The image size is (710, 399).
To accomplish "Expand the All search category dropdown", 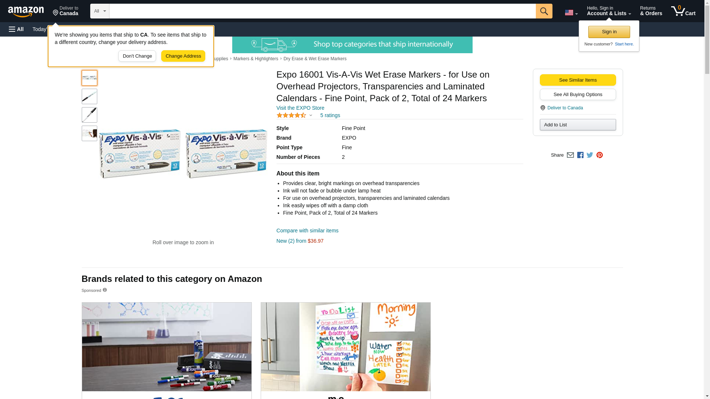I will (x=99, y=11).
